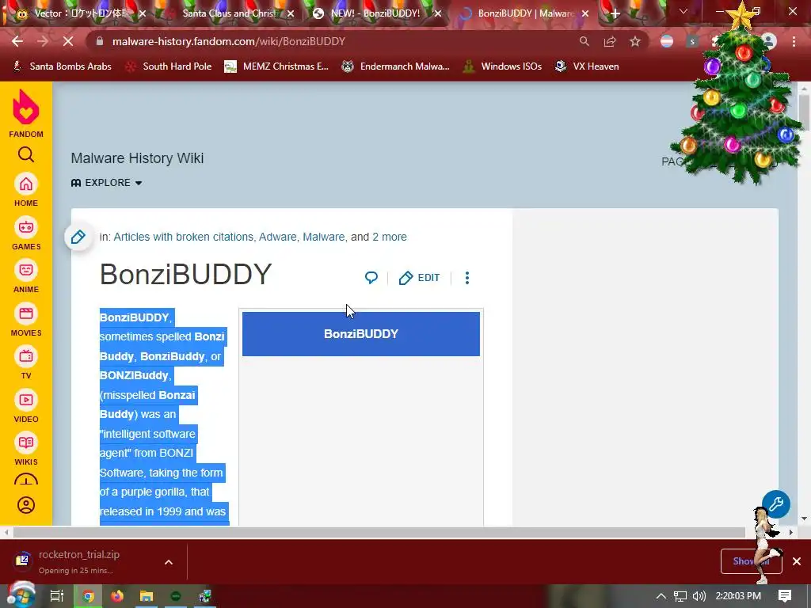Viewport: 811px width, 608px height.
Task: Click the BonziBUDDY infobox header
Action: [x=361, y=334]
